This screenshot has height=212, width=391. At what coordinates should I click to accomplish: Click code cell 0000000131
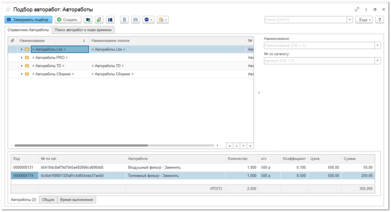tap(23, 167)
